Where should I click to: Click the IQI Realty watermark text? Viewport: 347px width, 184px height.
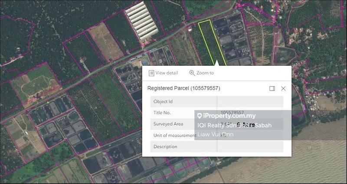[x=234, y=126]
